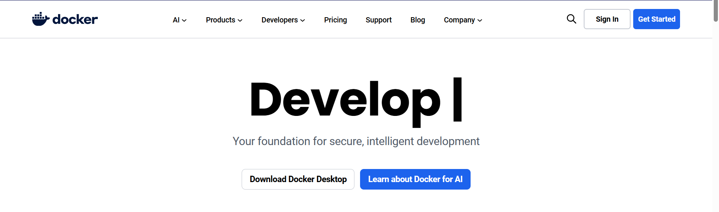The width and height of the screenshot is (719, 212).
Task: Expand the AI dropdown menu
Action: point(179,20)
